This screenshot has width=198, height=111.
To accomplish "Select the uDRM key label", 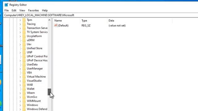I will pyautogui.click(x=31, y=40).
